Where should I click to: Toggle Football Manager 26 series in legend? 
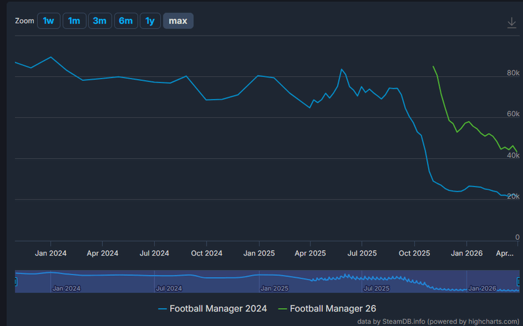[328, 308]
